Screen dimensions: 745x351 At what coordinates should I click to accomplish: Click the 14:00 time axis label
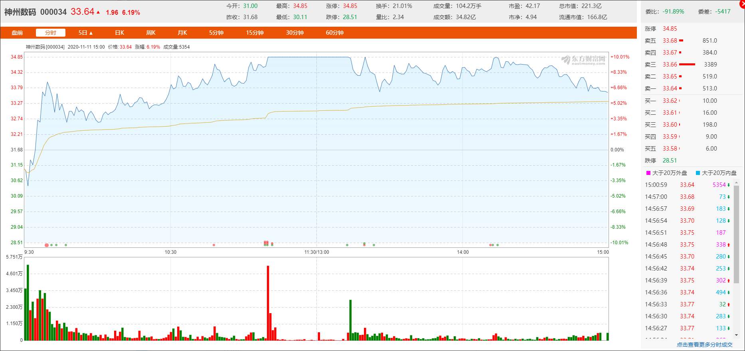tap(463, 252)
